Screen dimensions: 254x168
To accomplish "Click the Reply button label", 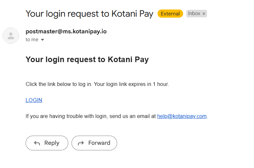I will click(52, 143).
